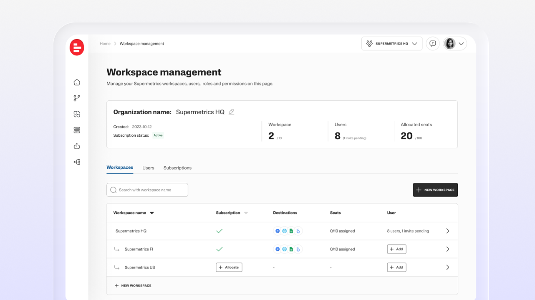Viewport: 535px width, 300px height.
Task: Expand the Supermetrics HQ row chevron
Action: [x=447, y=231]
